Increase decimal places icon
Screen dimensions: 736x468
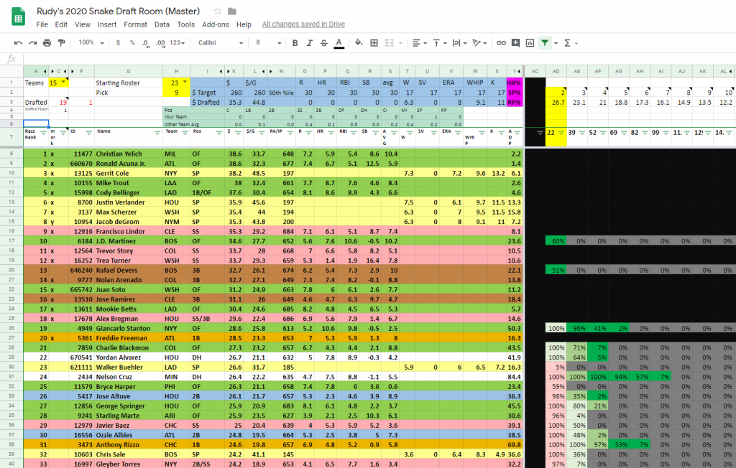point(160,42)
